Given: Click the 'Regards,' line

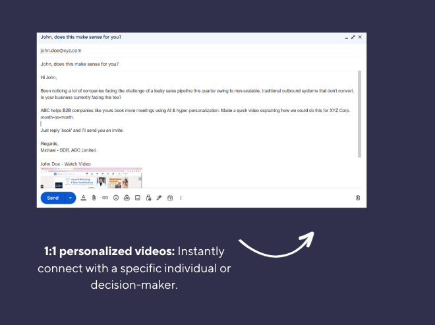Looking at the screenshot, I should coord(49,144).
